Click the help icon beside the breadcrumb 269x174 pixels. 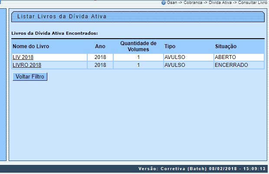click(163, 3)
